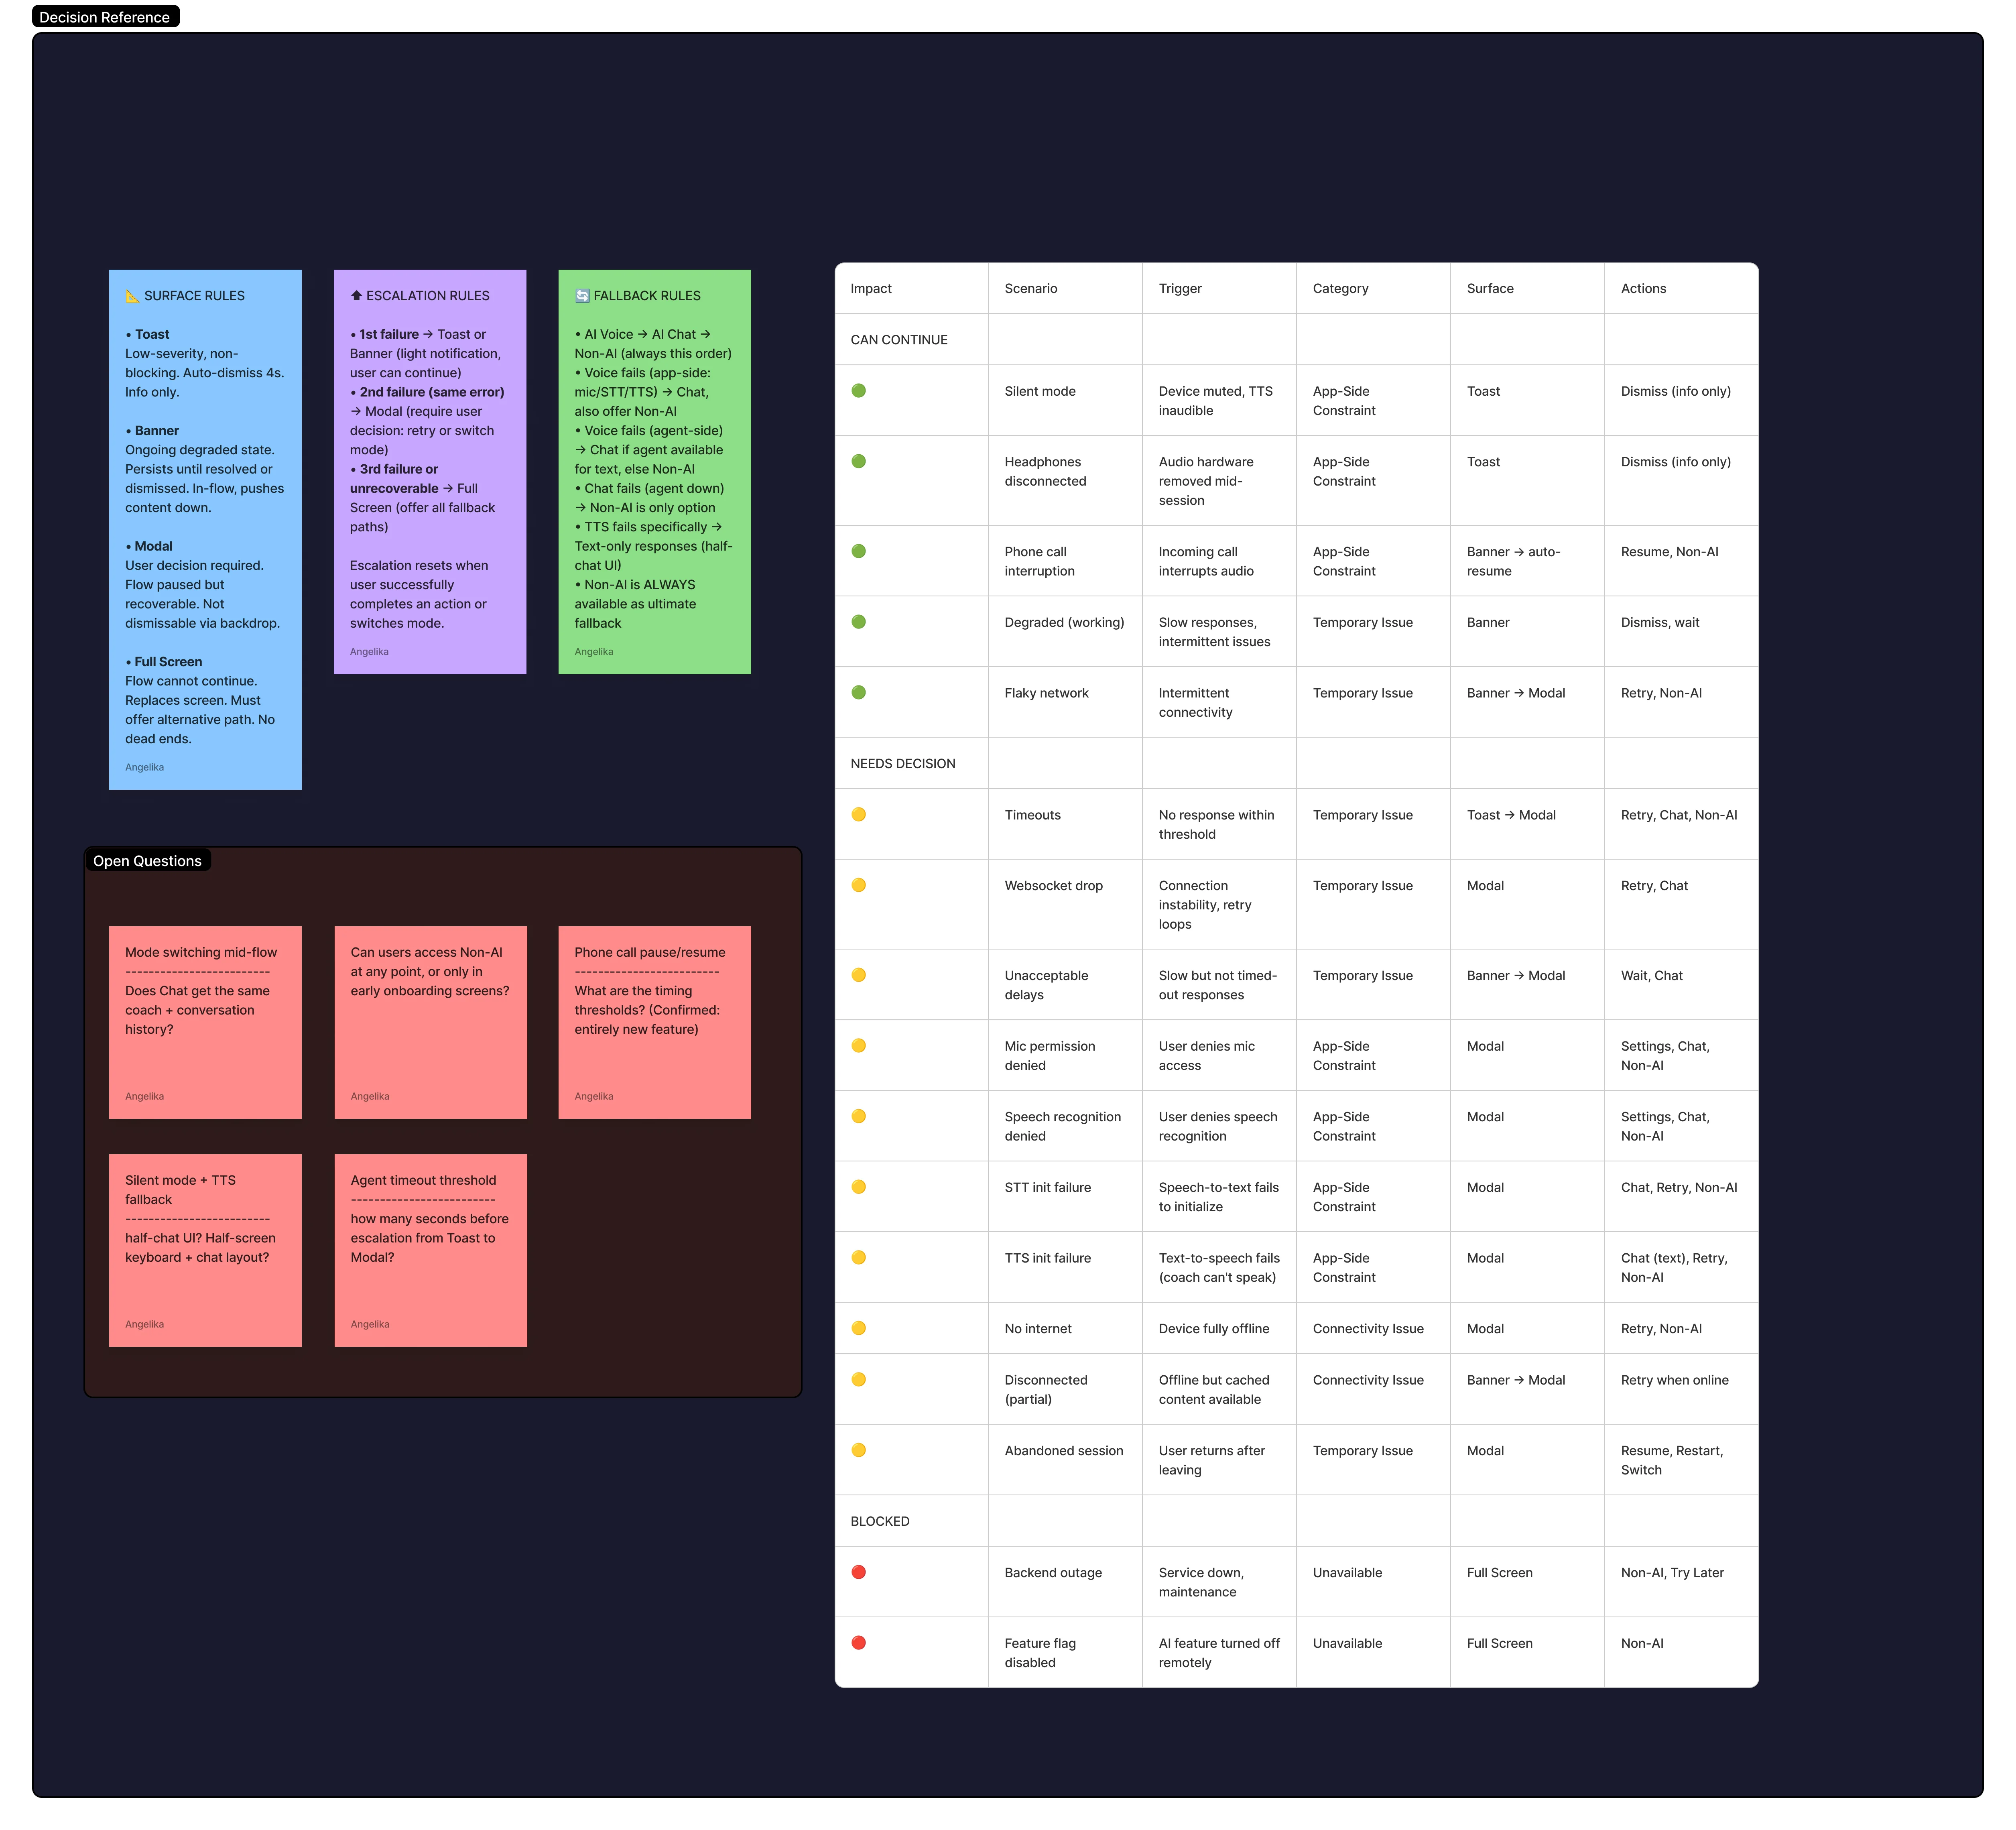Click the green dot beside Flaky network
2016x1830 pixels.
[x=858, y=692]
